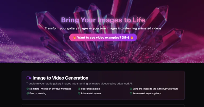
Task: Click the checkmark icon beside "Private and secure"
Action: coord(79,93)
